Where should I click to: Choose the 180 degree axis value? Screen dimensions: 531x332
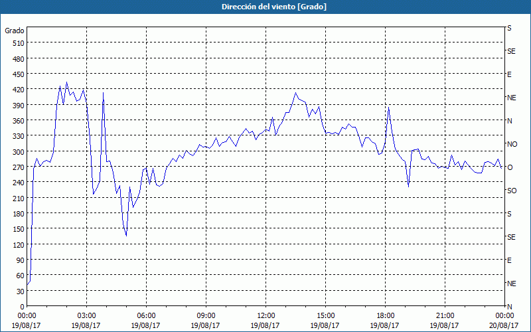pyautogui.click(x=19, y=213)
